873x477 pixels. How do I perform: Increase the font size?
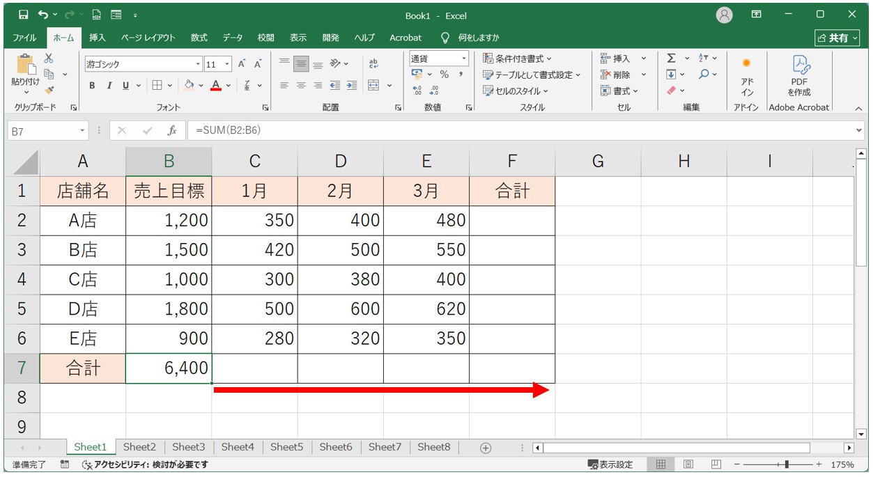(242, 64)
